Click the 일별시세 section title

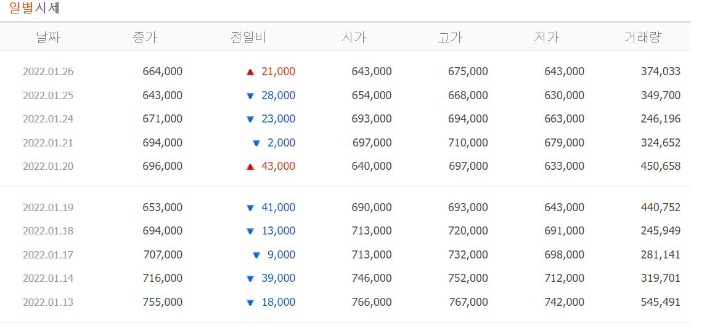[x=35, y=7]
